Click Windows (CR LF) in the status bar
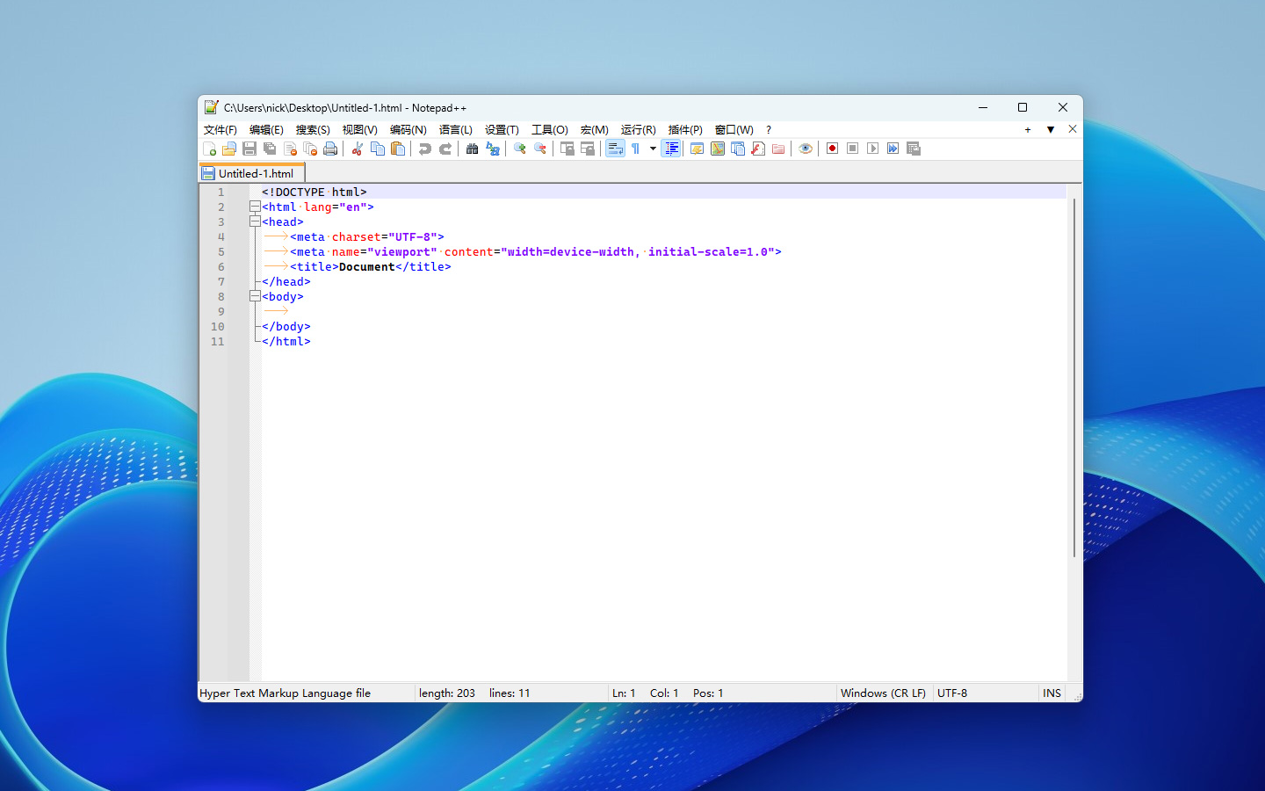Screen dimensions: 1265x791 pyautogui.click(x=883, y=693)
